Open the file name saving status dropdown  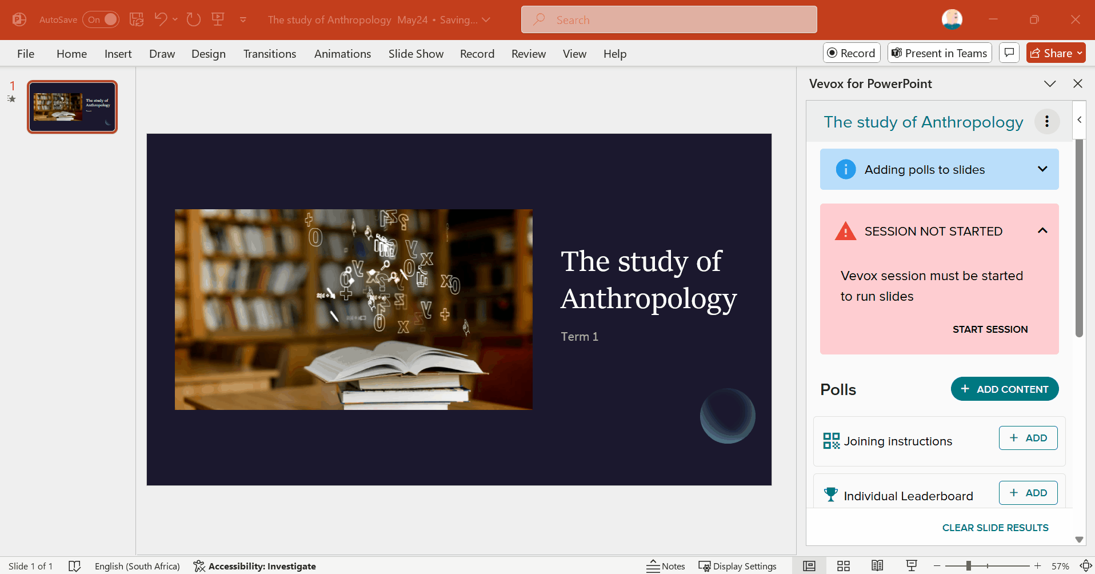486,20
